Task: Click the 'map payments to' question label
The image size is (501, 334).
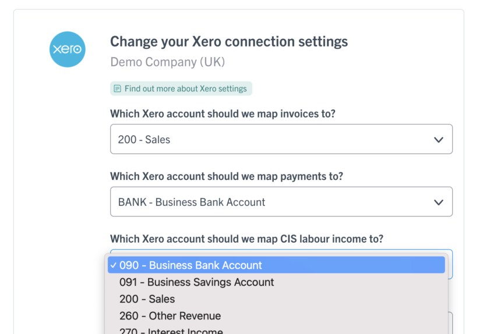Action: (227, 176)
